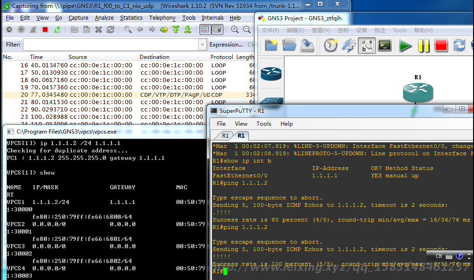
Task: Open Wireshark Capture menu
Action: point(78,18)
